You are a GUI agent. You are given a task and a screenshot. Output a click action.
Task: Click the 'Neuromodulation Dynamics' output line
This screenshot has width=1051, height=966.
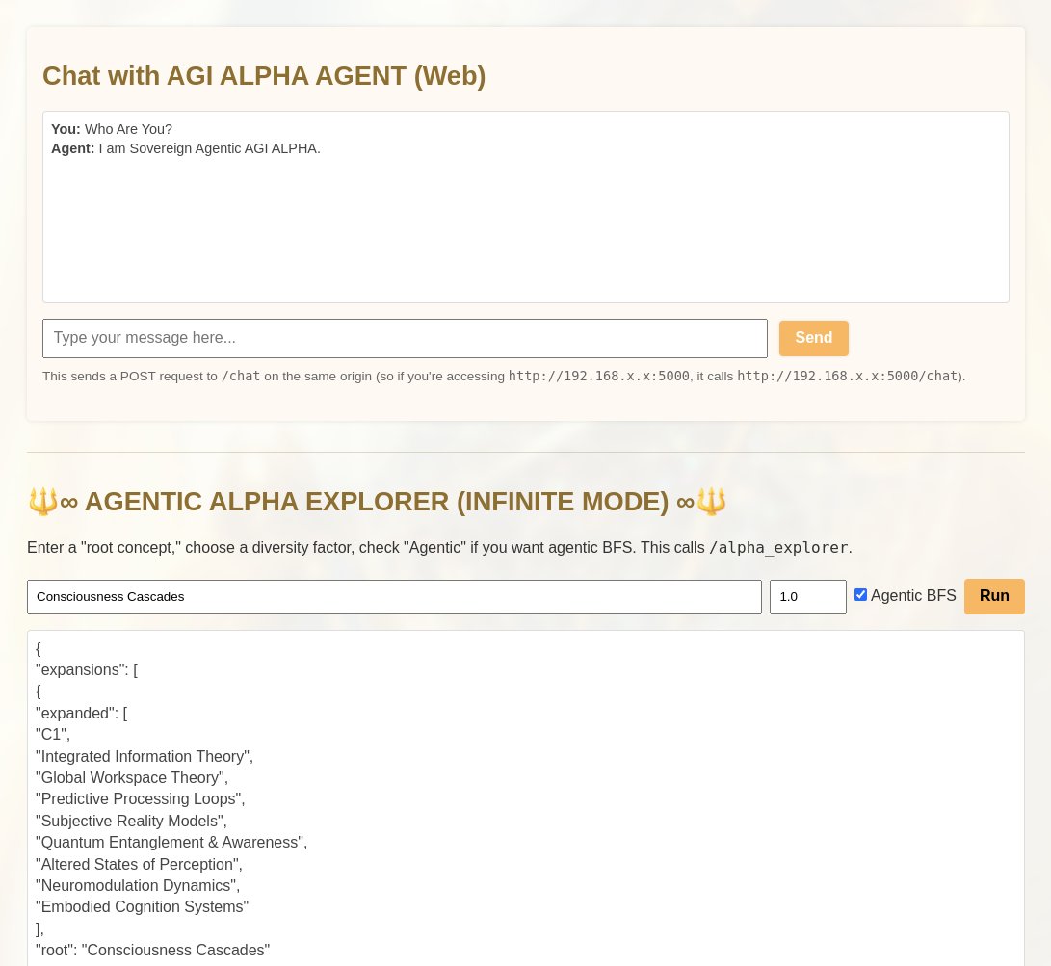138,886
